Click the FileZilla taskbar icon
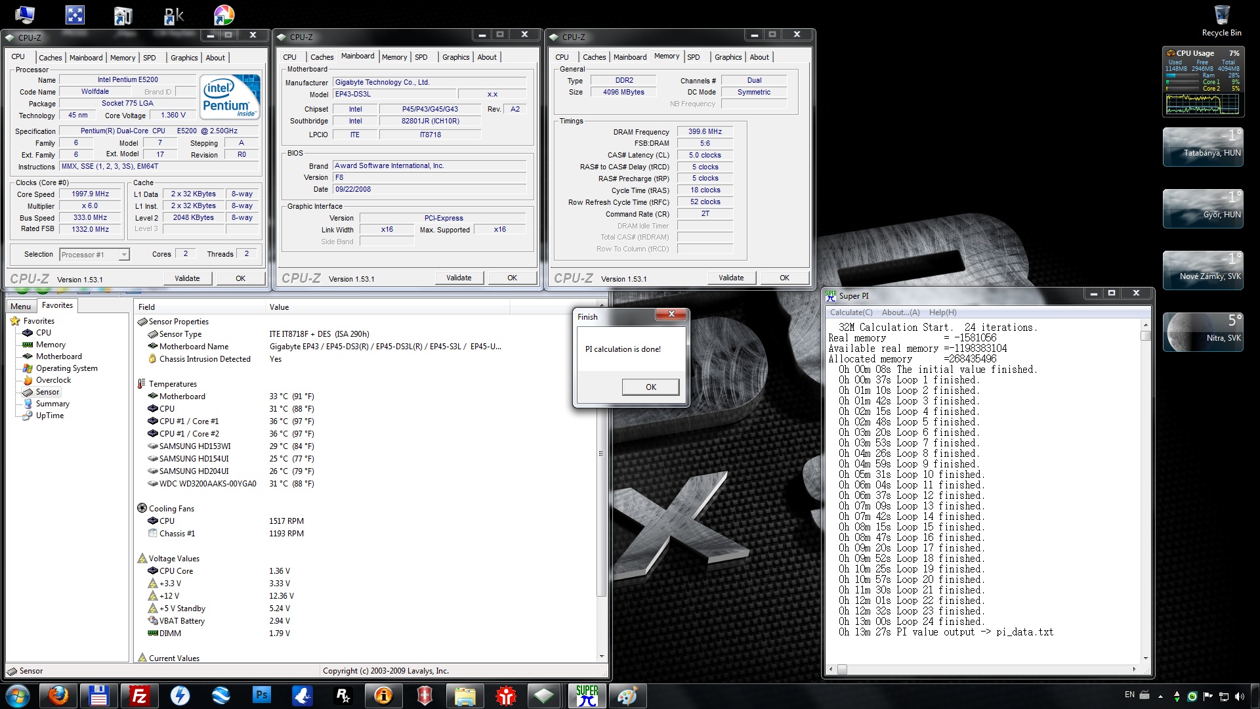1260x709 pixels. (139, 695)
